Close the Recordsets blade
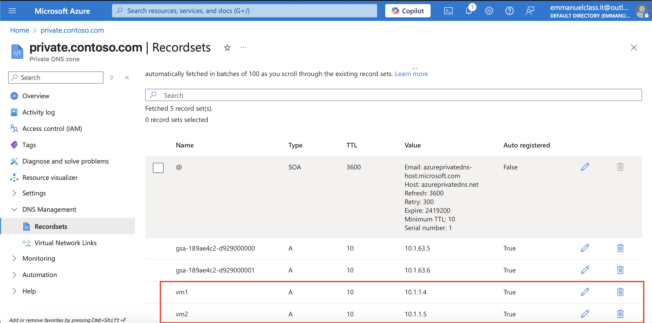The width and height of the screenshot is (652, 323). point(634,48)
